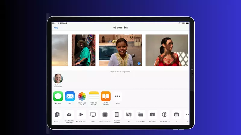This screenshot has width=241, height=135.
Task: Open More (Thêm) apps option
Action: 117,96
